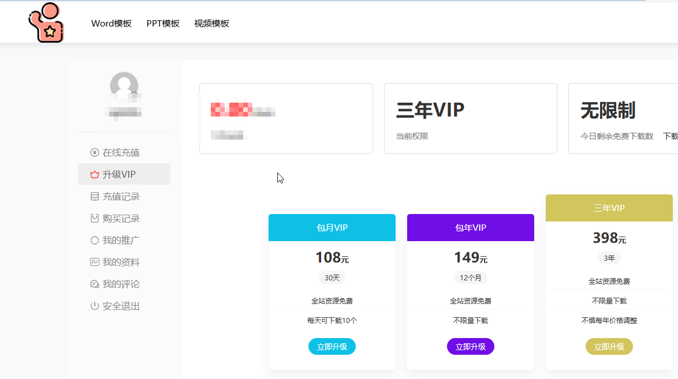The image size is (678, 379).
Task: Click 不惧每年价格调整 feature text
Action: click(x=609, y=321)
